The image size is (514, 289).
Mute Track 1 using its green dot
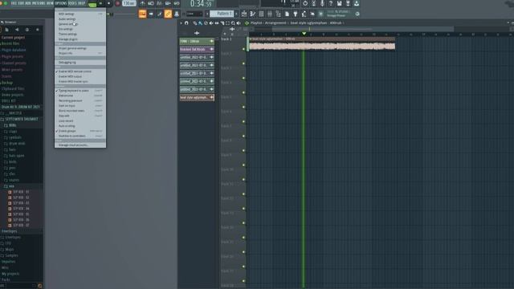[x=243, y=49]
